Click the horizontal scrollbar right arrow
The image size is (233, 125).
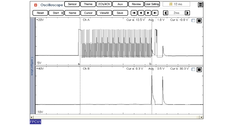click(201, 117)
